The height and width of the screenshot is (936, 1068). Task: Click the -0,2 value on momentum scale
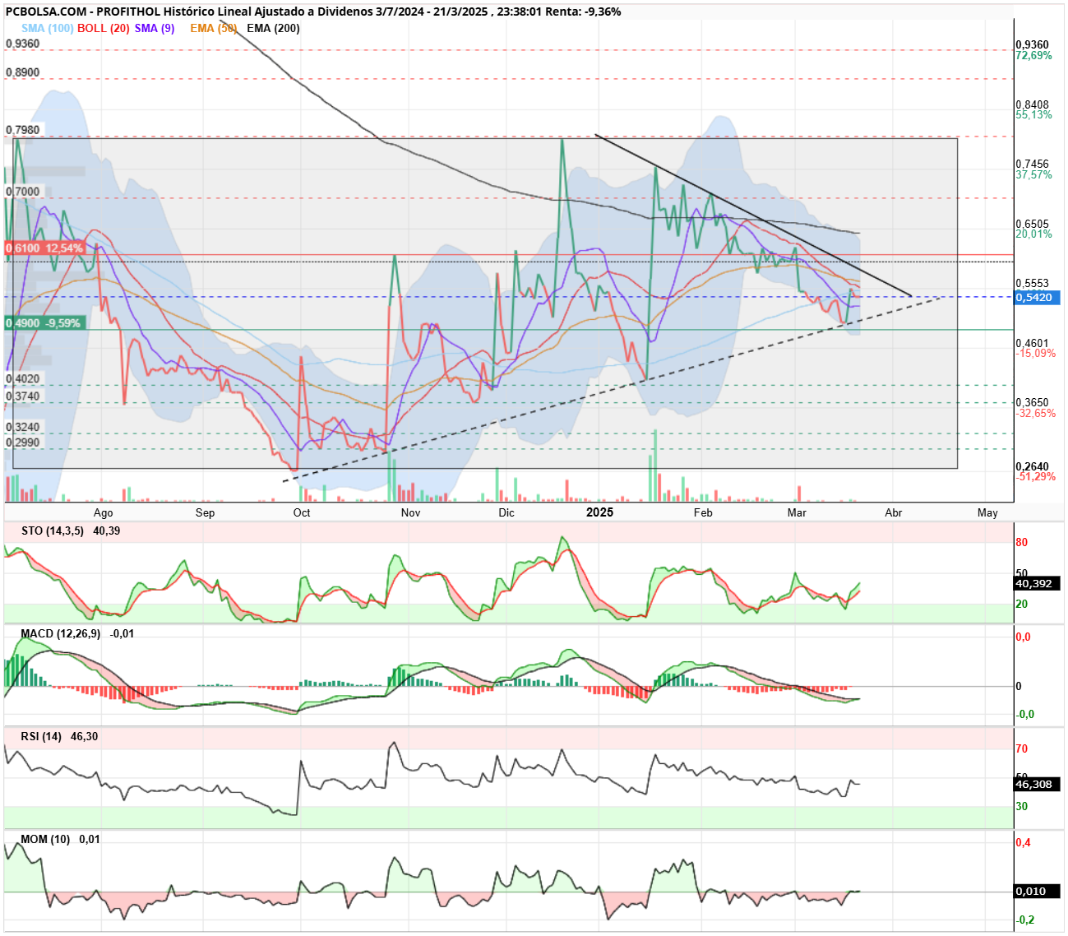[1025, 920]
